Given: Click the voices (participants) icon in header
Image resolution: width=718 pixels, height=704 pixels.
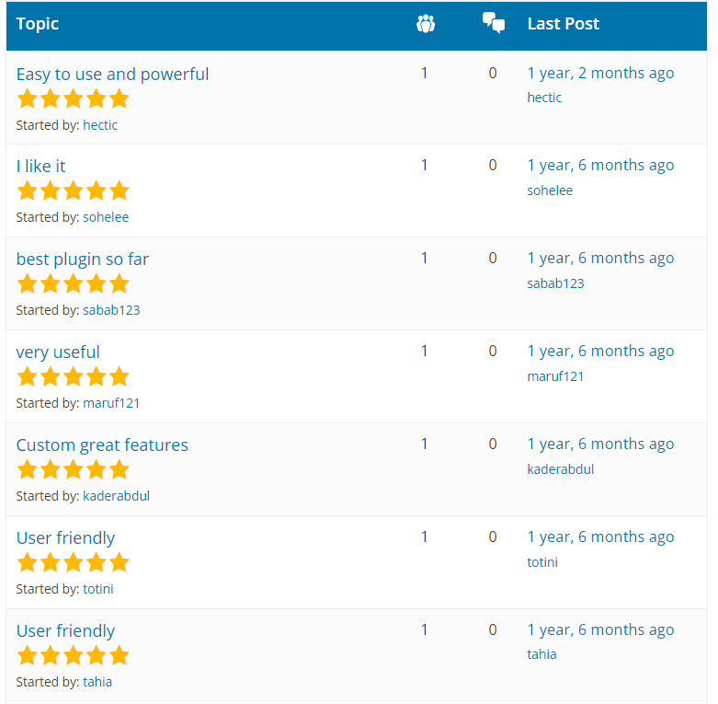Looking at the screenshot, I should click(426, 24).
